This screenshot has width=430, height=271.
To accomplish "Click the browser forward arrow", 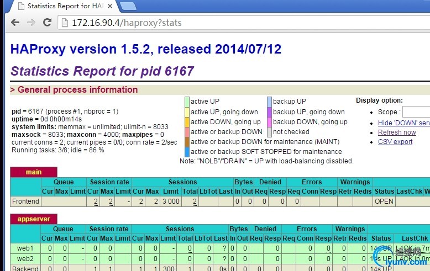I will coord(32,23).
